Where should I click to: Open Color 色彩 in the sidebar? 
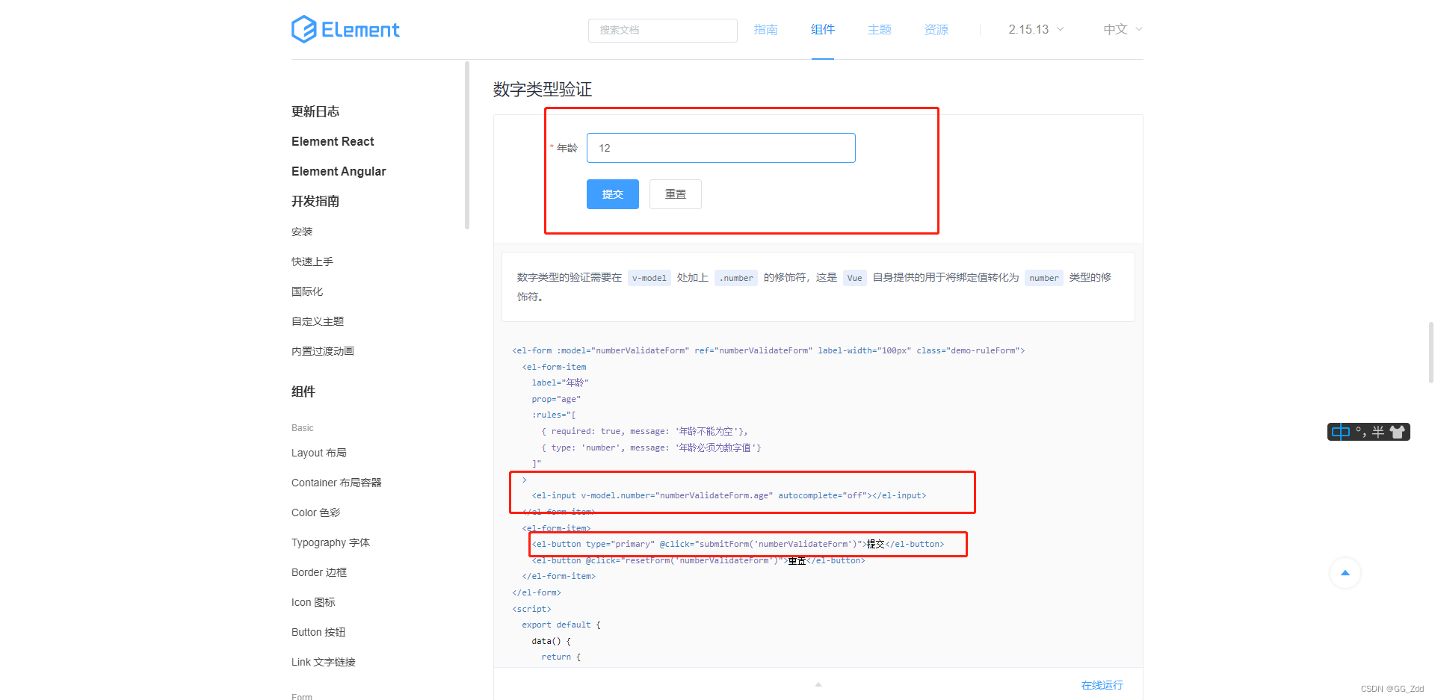click(315, 512)
